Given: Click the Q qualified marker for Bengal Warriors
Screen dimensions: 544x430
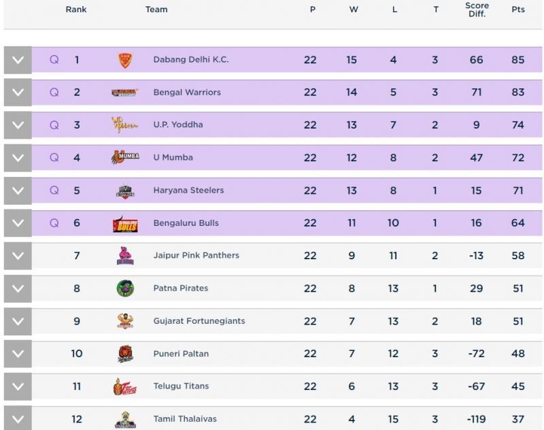Looking at the screenshot, I should [x=54, y=93].
